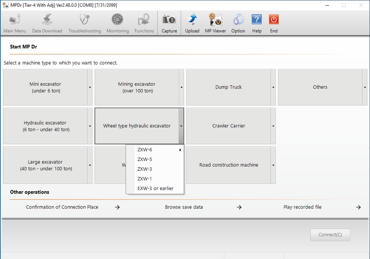Select Road construction machine button
Image resolution: width=370 pixels, height=259 pixels.
228,165
